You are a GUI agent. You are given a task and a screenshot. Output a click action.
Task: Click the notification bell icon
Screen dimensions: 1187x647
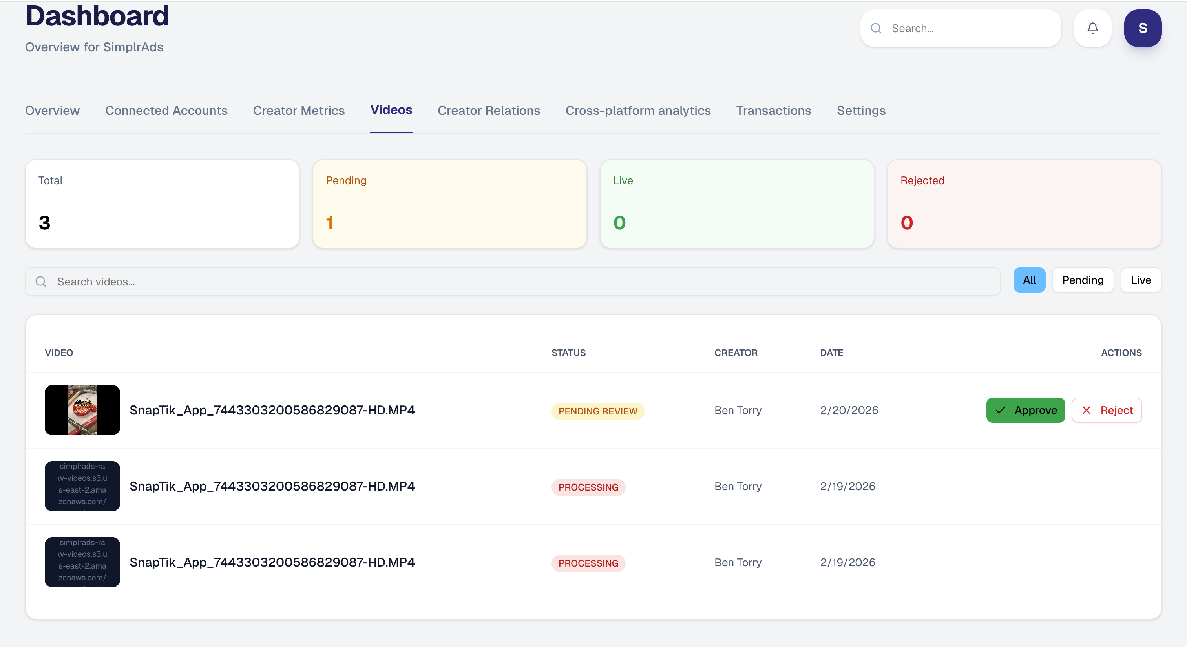click(1092, 28)
